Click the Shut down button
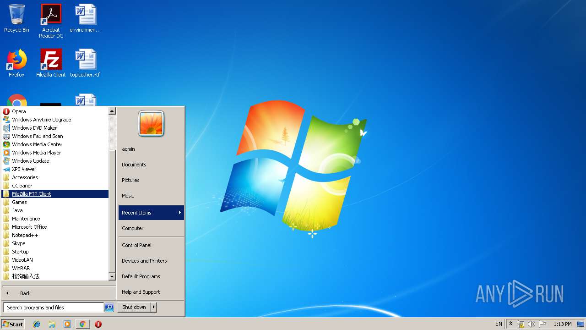Viewport: 586px width, 330px height. tap(134, 308)
